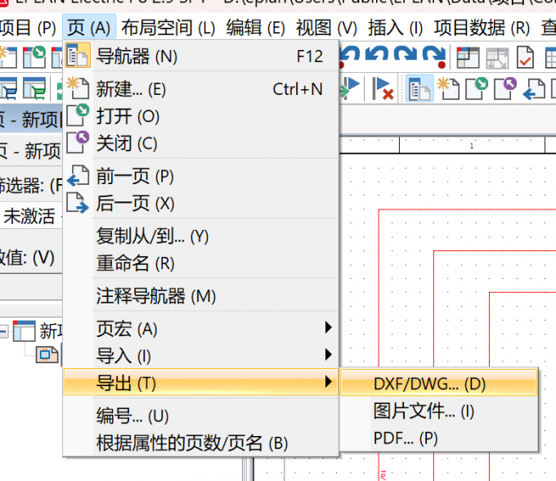
Task: Click the page navigator icon in menu
Action: pyautogui.click(x=78, y=56)
